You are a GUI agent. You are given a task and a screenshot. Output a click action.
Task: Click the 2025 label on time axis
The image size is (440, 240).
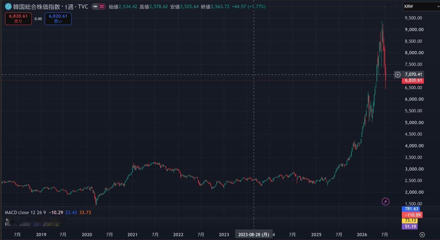click(316, 234)
